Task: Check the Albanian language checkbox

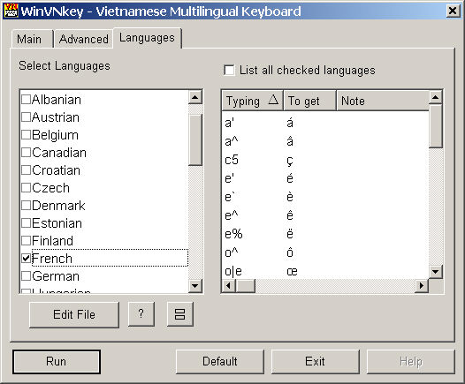Action: coord(27,100)
